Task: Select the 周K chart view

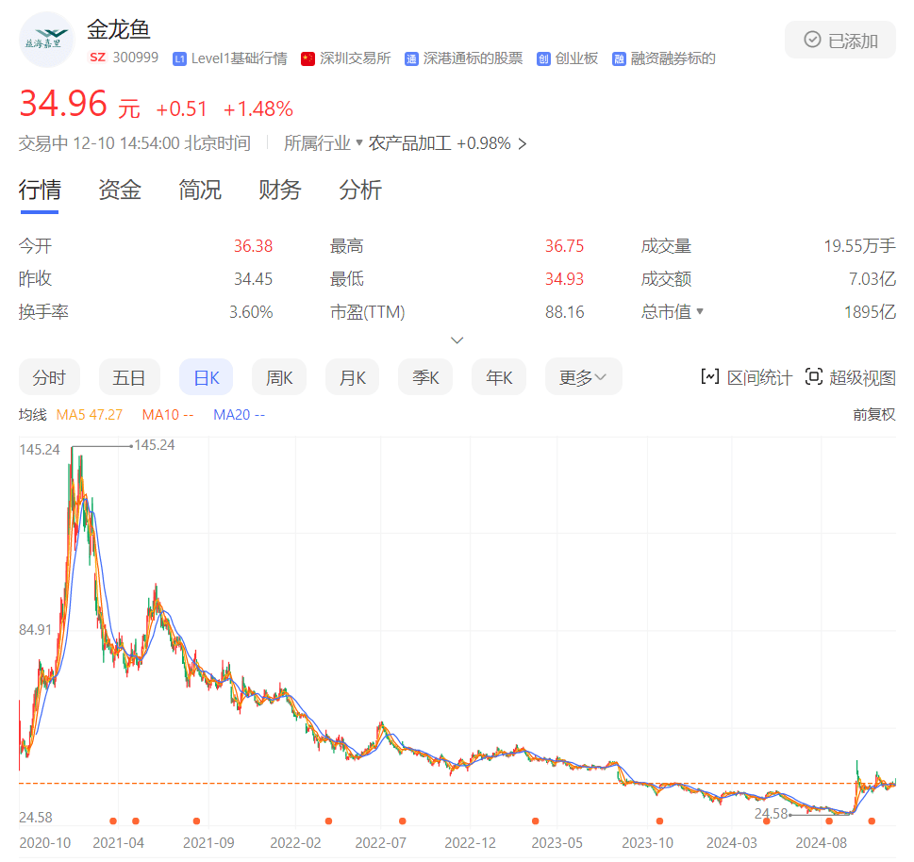Action: coord(279,377)
